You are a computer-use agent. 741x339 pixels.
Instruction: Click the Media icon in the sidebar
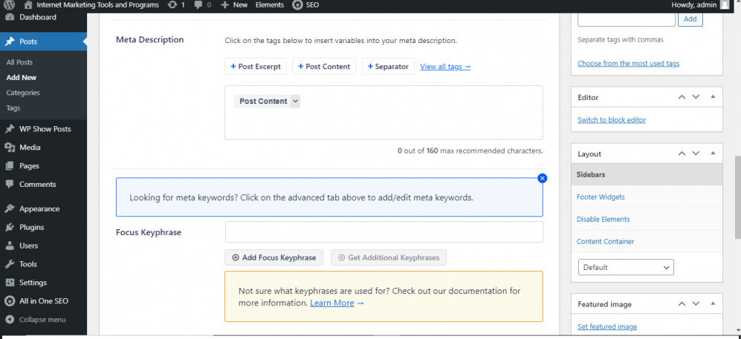[10, 148]
